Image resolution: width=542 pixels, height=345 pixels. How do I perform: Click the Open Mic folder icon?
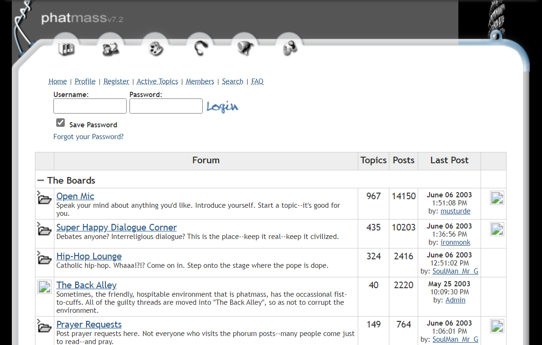(x=44, y=198)
